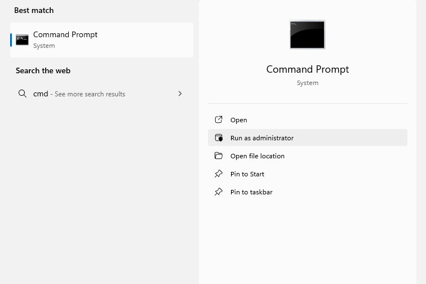
Task: Click the Best match heading
Action: click(x=34, y=11)
